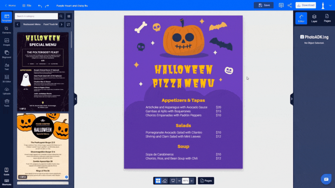Viewport: 335px width, 188px height.
Task: Open the Images panel
Action: click(x=7, y=42)
